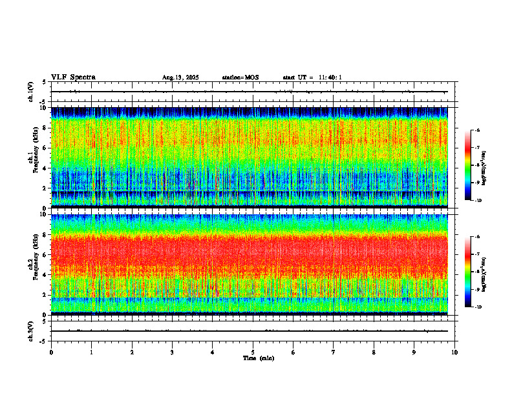Click inside the ch.1 spectrogram panel
This screenshot has height=395, width=512.
(x=250, y=157)
